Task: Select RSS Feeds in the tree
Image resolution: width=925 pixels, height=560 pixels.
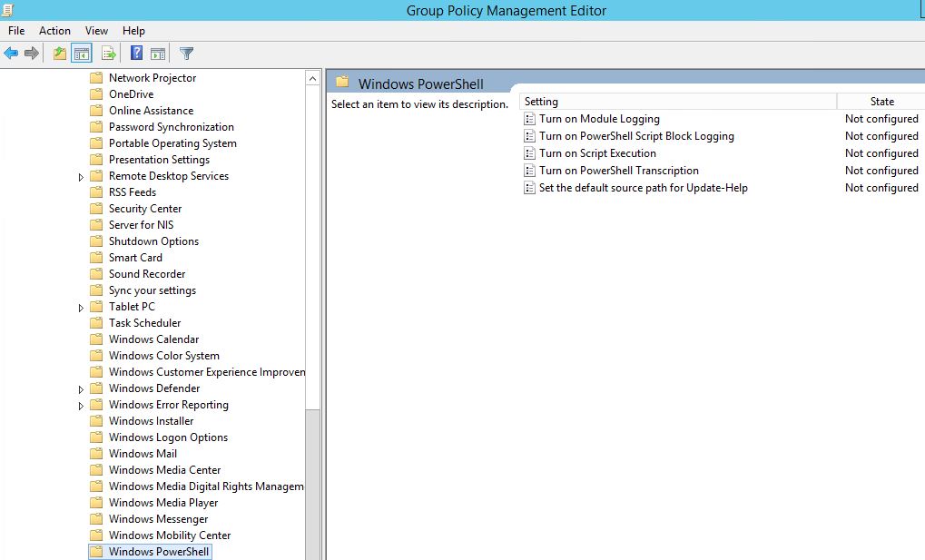Action: click(x=133, y=192)
